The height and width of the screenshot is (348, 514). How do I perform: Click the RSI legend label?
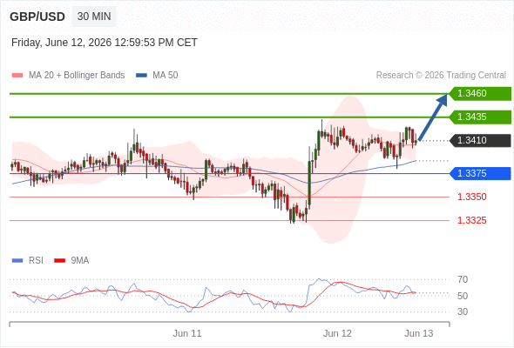36,261
